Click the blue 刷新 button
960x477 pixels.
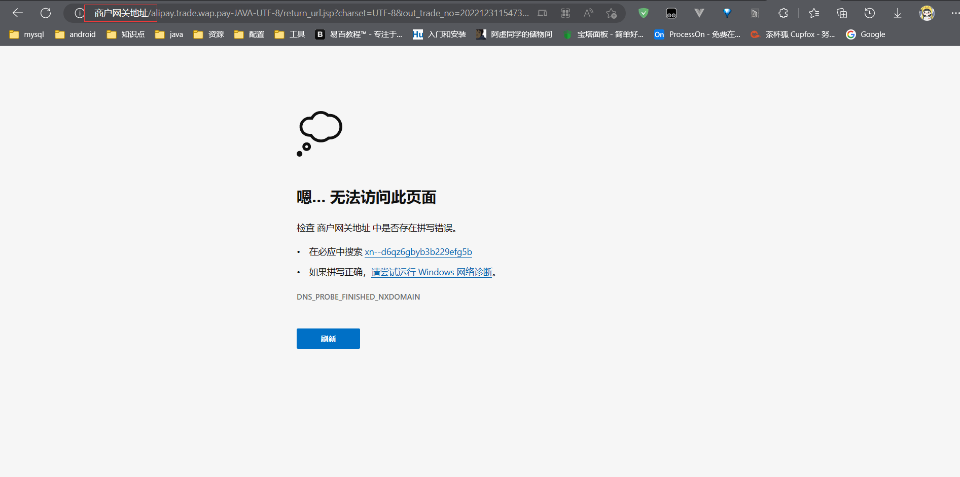click(x=328, y=339)
